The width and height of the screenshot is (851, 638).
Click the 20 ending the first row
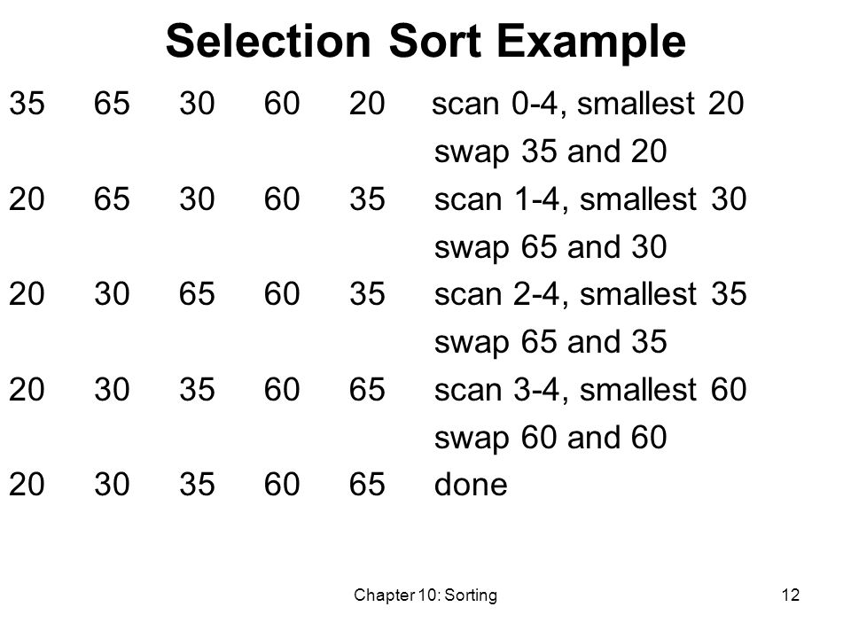point(367,103)
